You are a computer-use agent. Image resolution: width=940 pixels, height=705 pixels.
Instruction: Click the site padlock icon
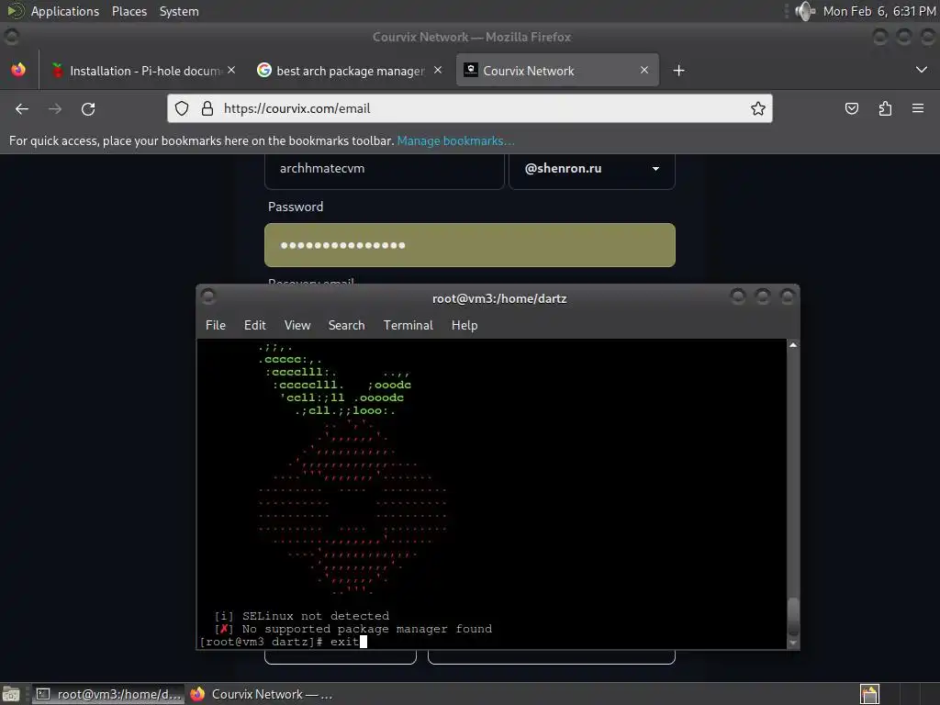click(x=207, y=108)
